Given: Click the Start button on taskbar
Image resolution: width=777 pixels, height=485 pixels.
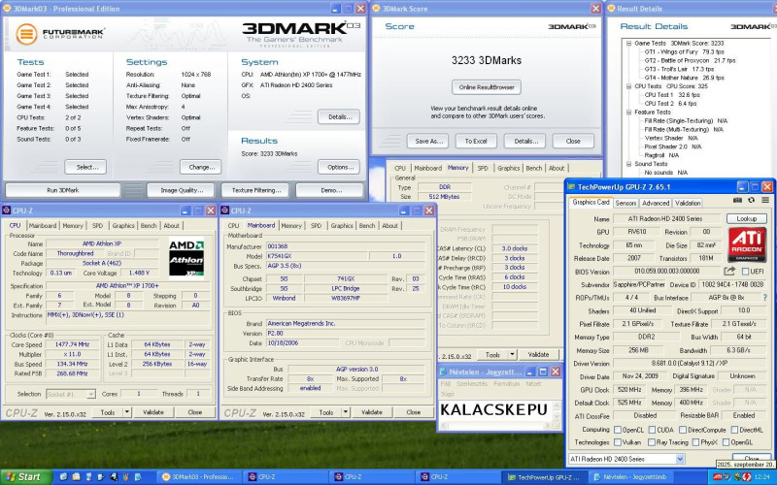Looking at the screenshot, I should pos(26,477).
